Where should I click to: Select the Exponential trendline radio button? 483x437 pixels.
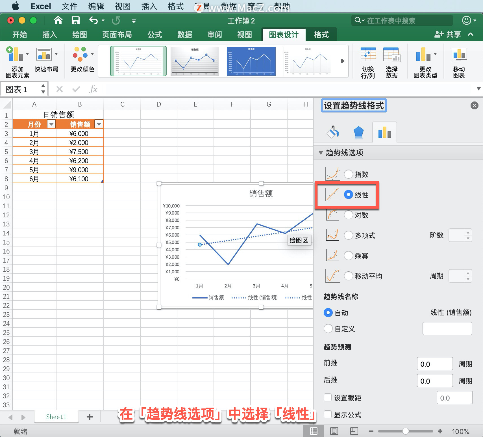click(349, 174)
